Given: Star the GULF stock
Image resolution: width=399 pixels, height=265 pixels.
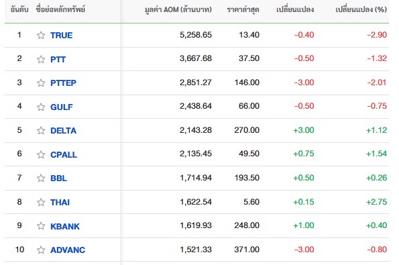Looking at the screenshot, I should (x=41, y=107).
